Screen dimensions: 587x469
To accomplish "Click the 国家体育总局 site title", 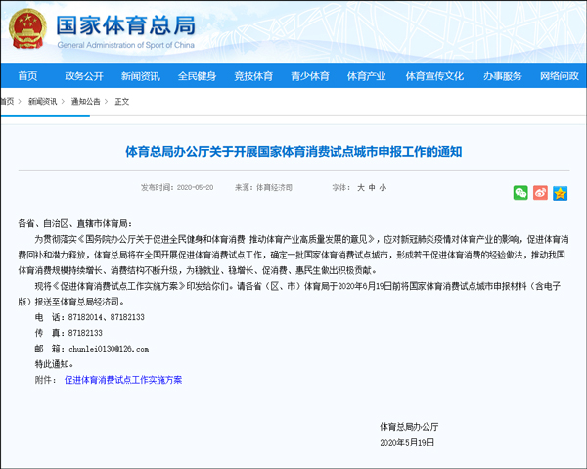I will (x=126, y=25).
